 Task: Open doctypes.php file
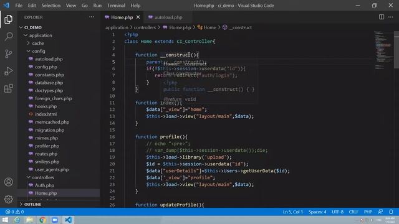point(49,90)
